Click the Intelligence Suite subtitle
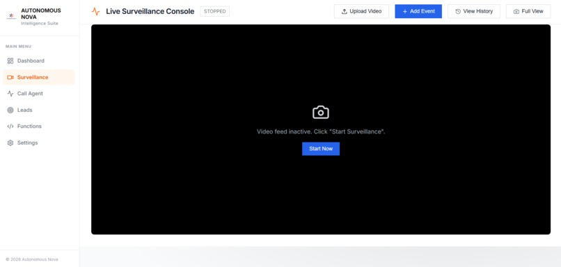 [x=40, y=24]
